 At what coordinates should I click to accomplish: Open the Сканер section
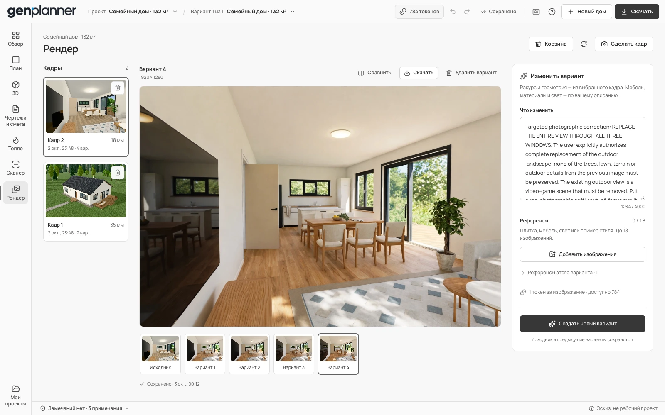coord(15,168)
